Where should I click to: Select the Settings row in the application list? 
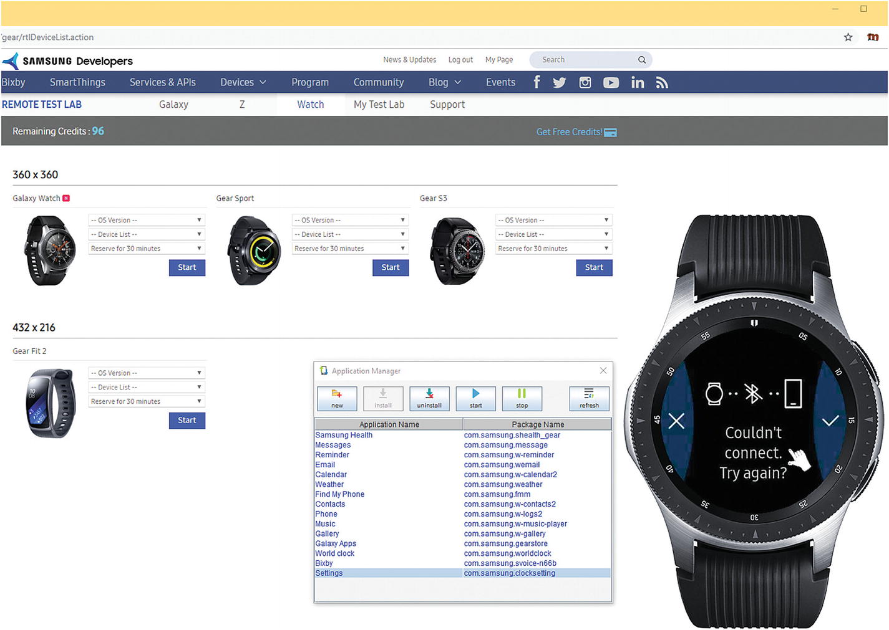(x=462, y=573)
